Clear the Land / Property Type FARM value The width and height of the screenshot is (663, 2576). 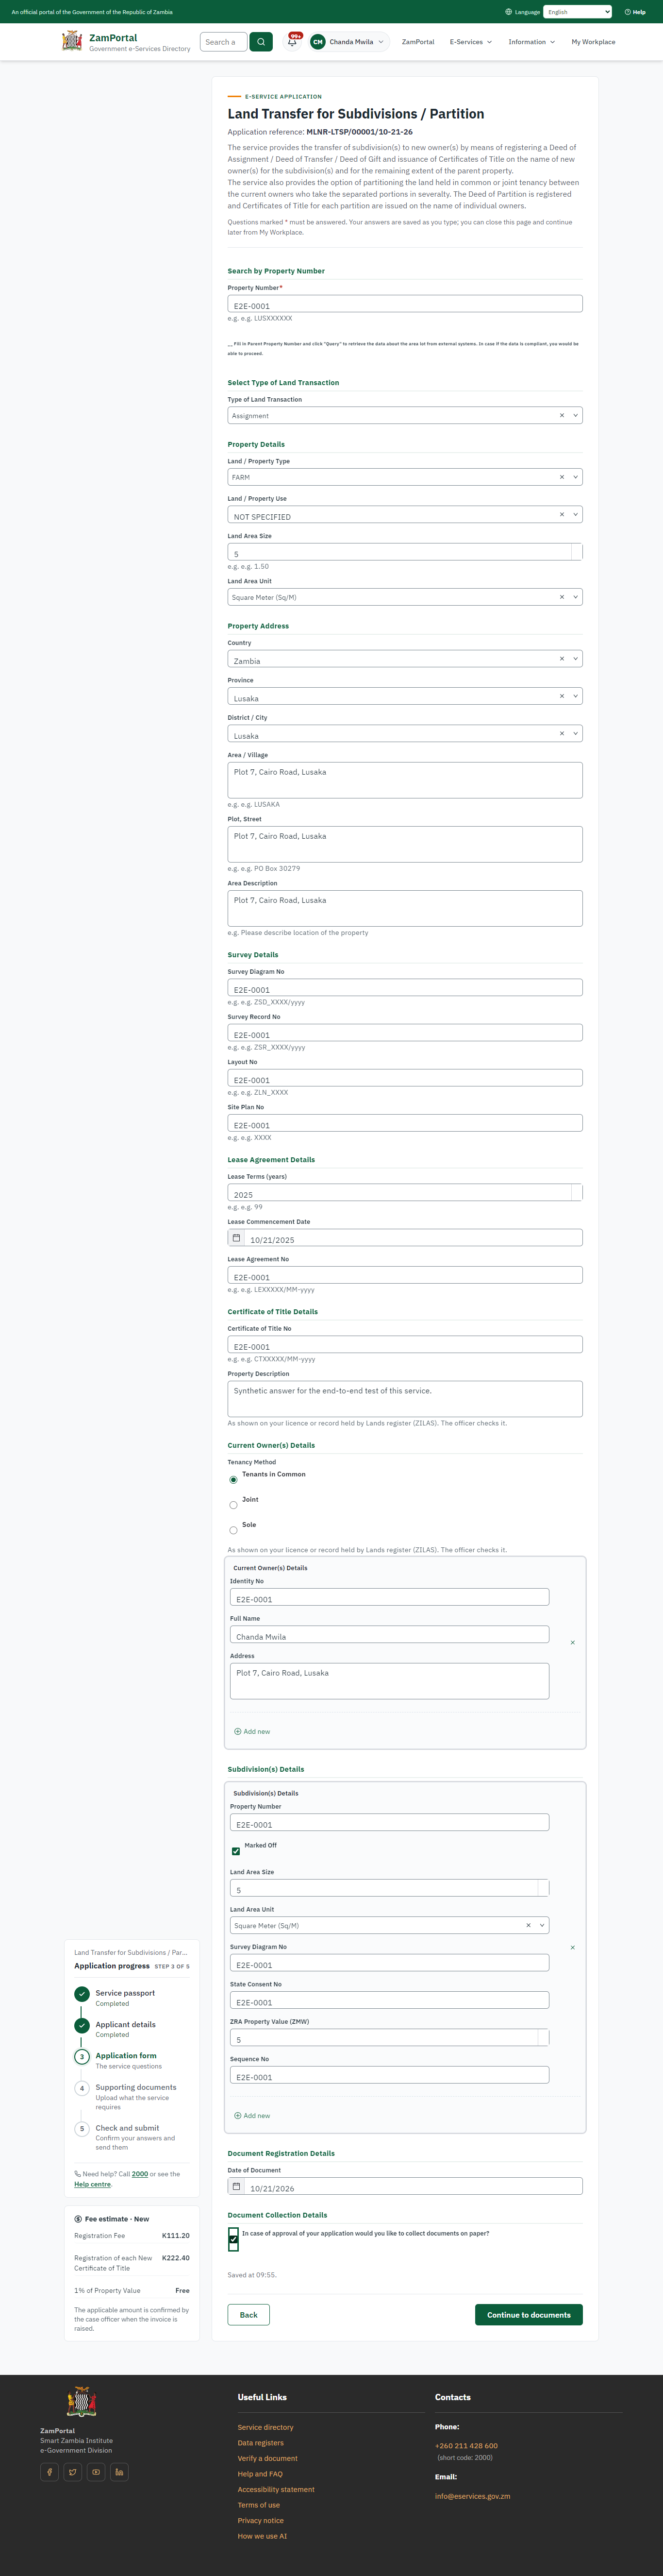click(561, 477)
